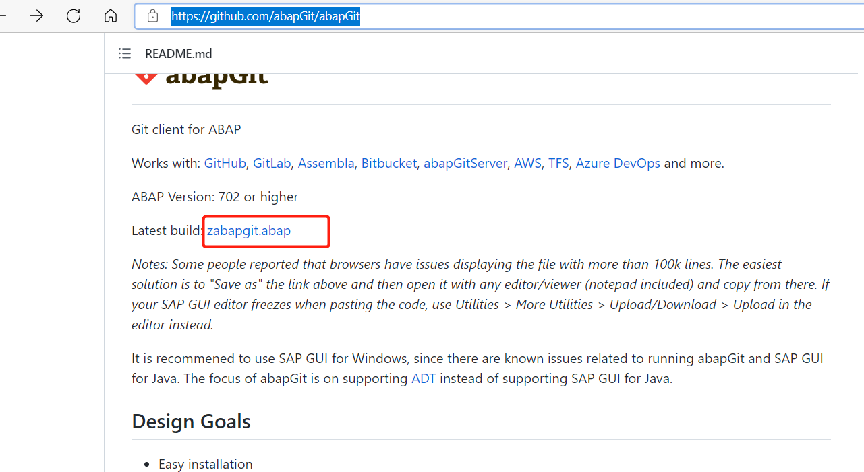The width and height of the screenshot is (864, 472).
Task: Open the Bitbucket link
Action: [389, 163]
